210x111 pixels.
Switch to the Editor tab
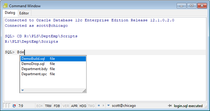[24, 13]
